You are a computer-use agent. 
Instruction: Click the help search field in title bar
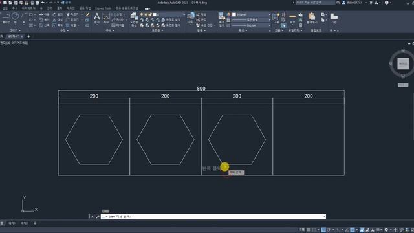tap(315, 3)
